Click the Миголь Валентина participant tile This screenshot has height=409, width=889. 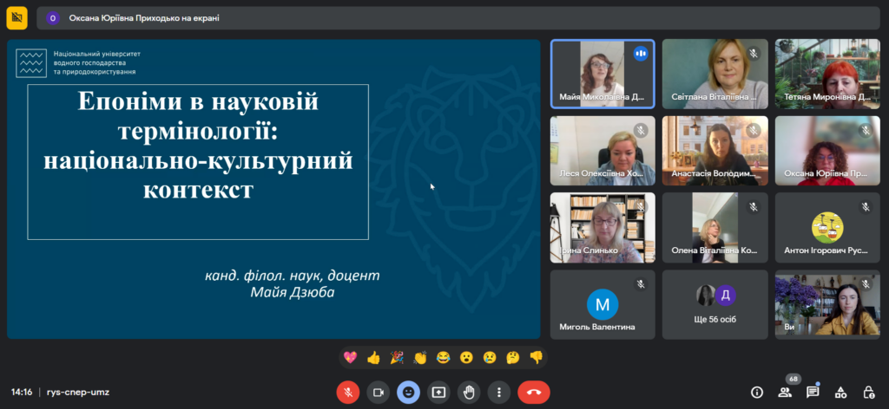coord(603,303)
